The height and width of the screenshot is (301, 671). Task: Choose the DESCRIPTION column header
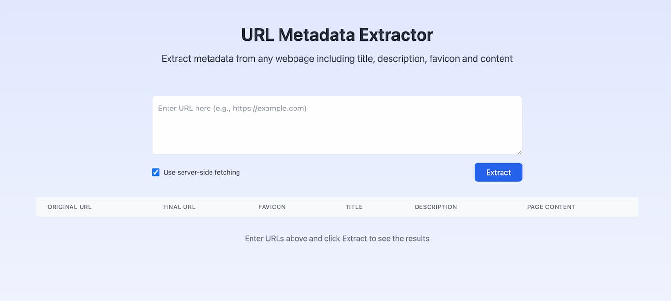pos(435,207)
